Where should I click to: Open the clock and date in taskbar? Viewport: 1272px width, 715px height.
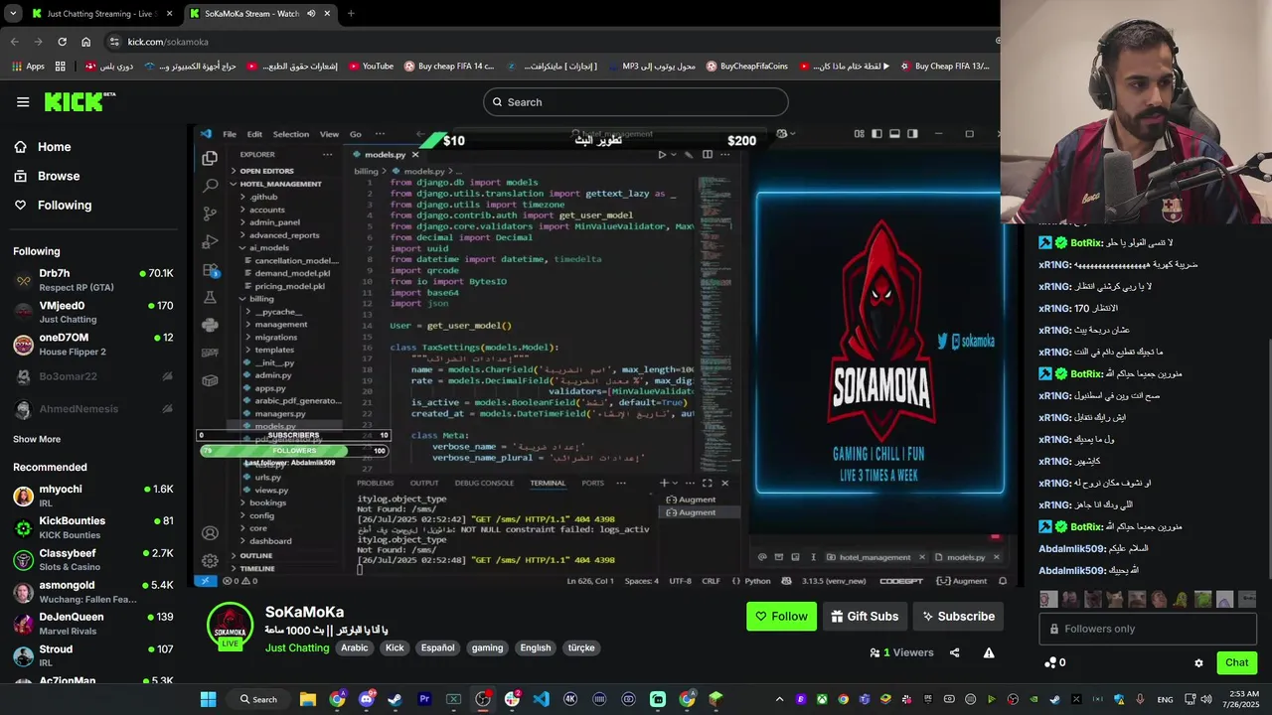(1242, 699)
